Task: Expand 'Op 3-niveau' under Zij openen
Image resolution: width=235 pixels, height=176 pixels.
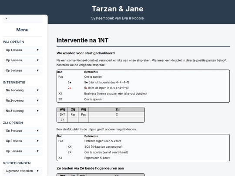Action: click(x=22, y=151)
